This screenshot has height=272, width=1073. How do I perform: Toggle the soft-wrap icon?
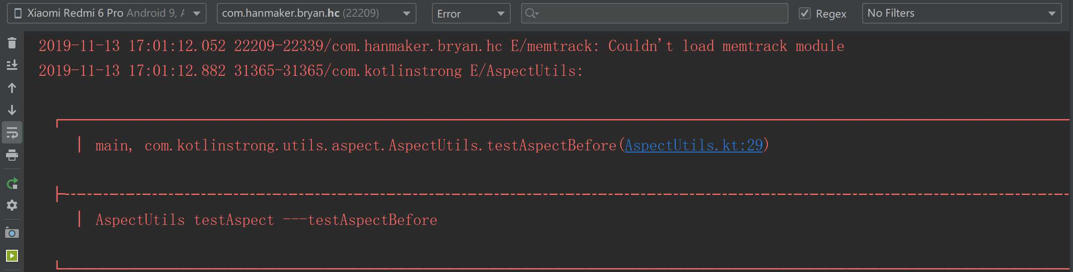12,133
